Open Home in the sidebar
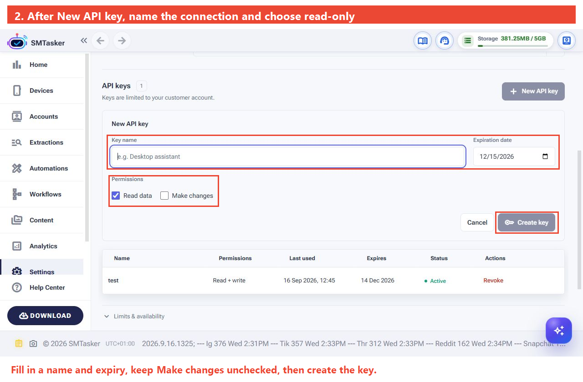 [x=42, y=65]
